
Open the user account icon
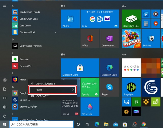tap(5, 80)
